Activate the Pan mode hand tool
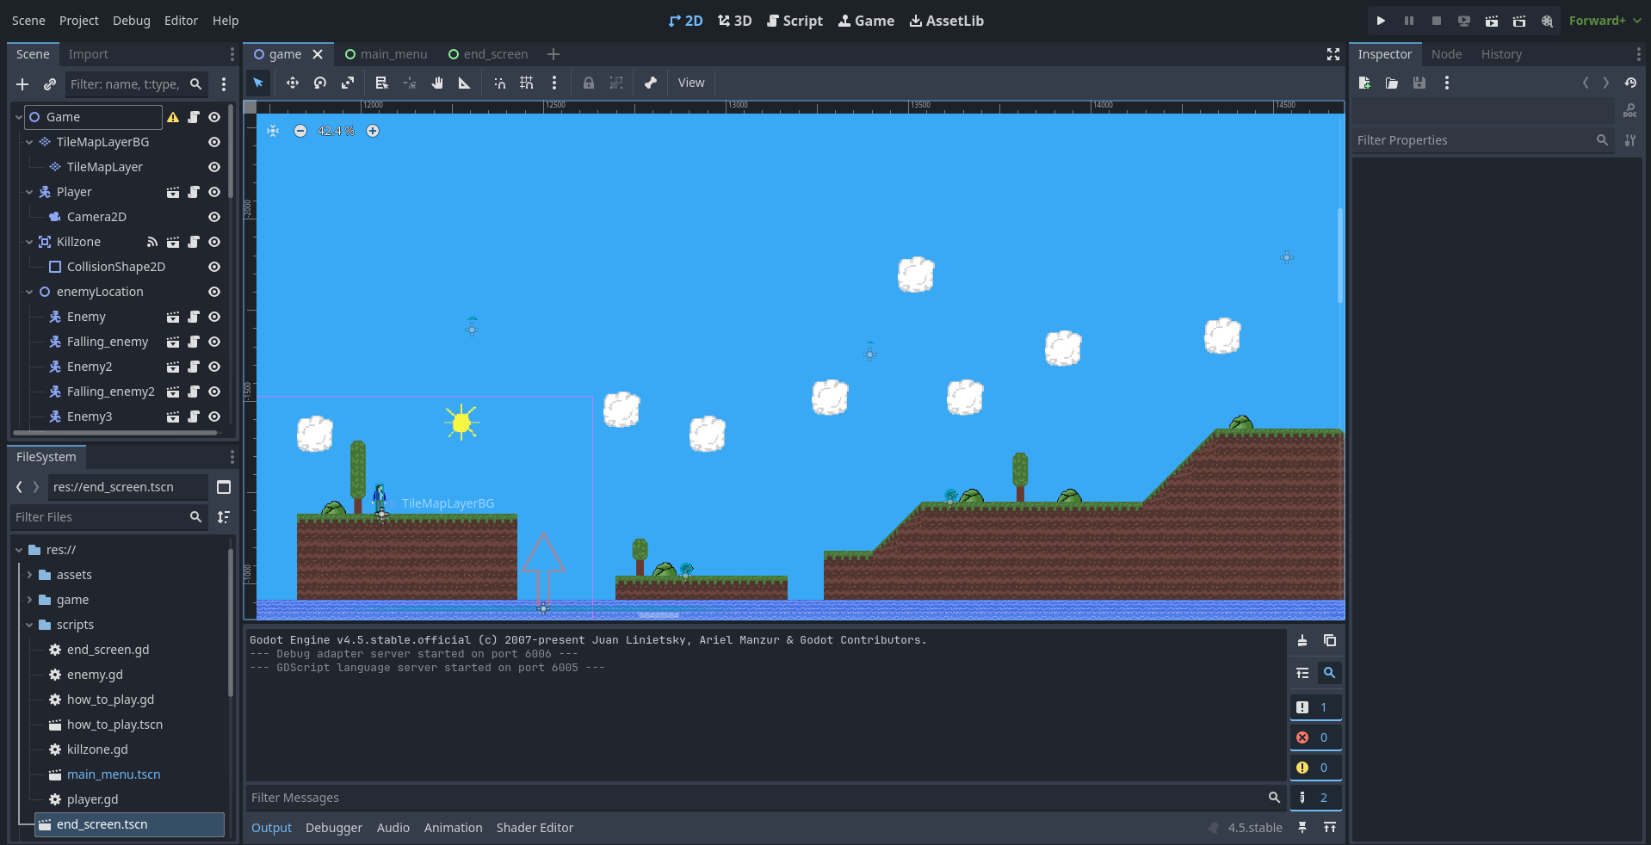 (x=437, y=83)
